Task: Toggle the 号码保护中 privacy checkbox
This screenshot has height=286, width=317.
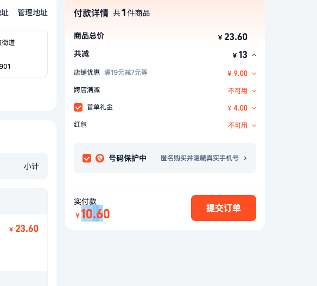Action: [87, 158]
